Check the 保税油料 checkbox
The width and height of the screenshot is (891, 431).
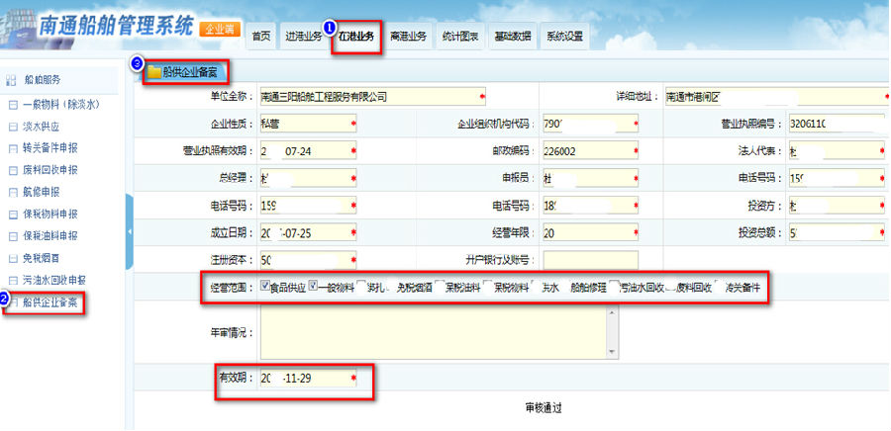tap(440, 287)
